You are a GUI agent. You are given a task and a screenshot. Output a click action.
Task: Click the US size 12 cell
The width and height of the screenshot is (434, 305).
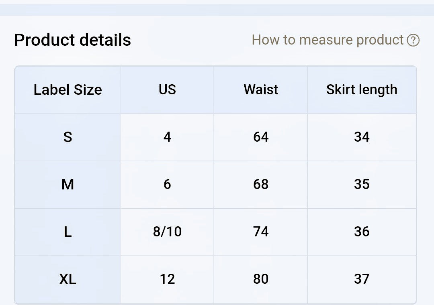[x=167, y=280]
